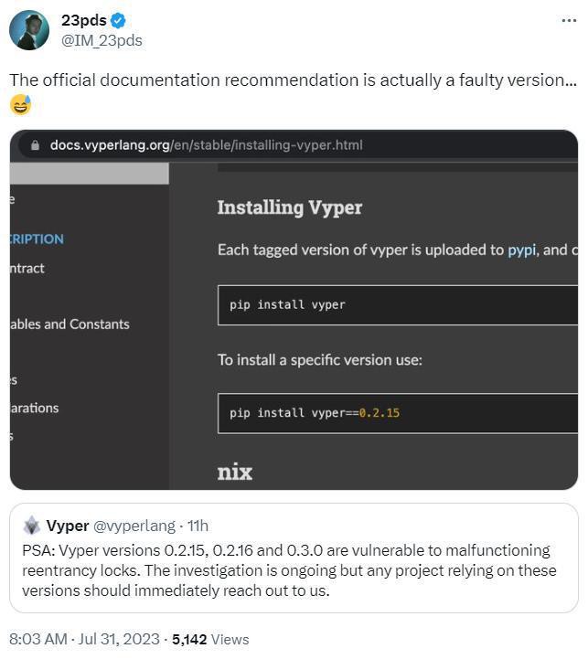Click the sweat smile emoji

tap(20, 105)
